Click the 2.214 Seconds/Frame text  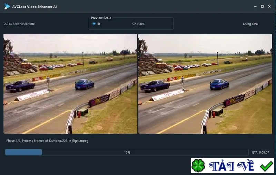point(19,24)
